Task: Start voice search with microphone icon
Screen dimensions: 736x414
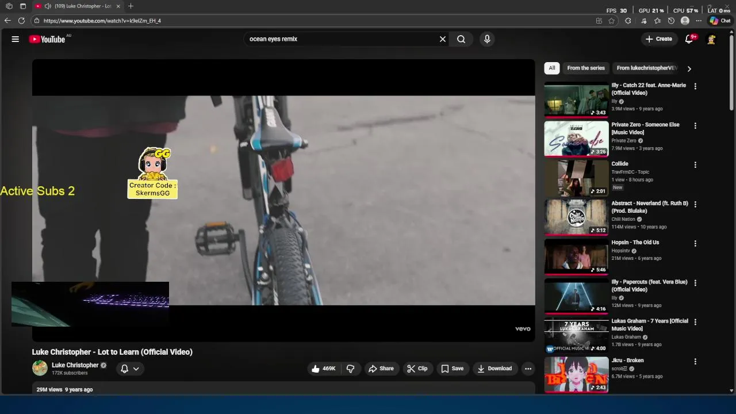Action: click(x=487, y=39)
